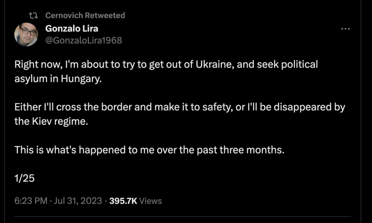The image size is (372, 223).
Task: Click the retweet arrows icon at top
Action: tap(33, 15)
